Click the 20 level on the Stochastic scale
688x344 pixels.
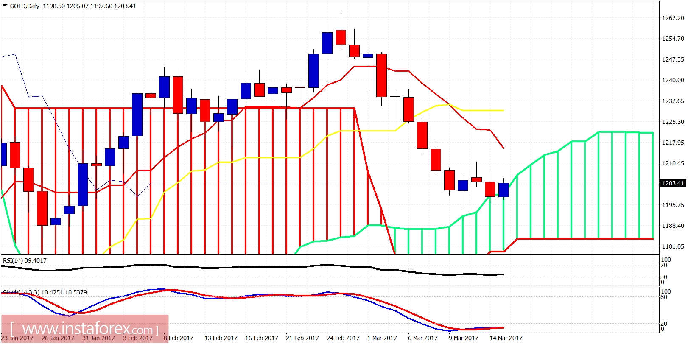(x=664, y=324)
